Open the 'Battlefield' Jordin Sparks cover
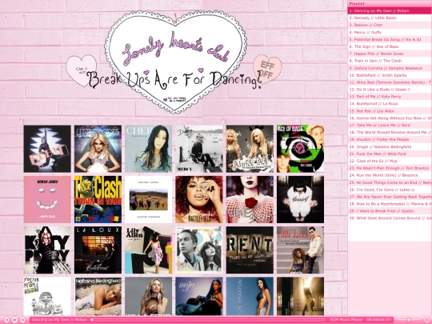 (199, 199)
